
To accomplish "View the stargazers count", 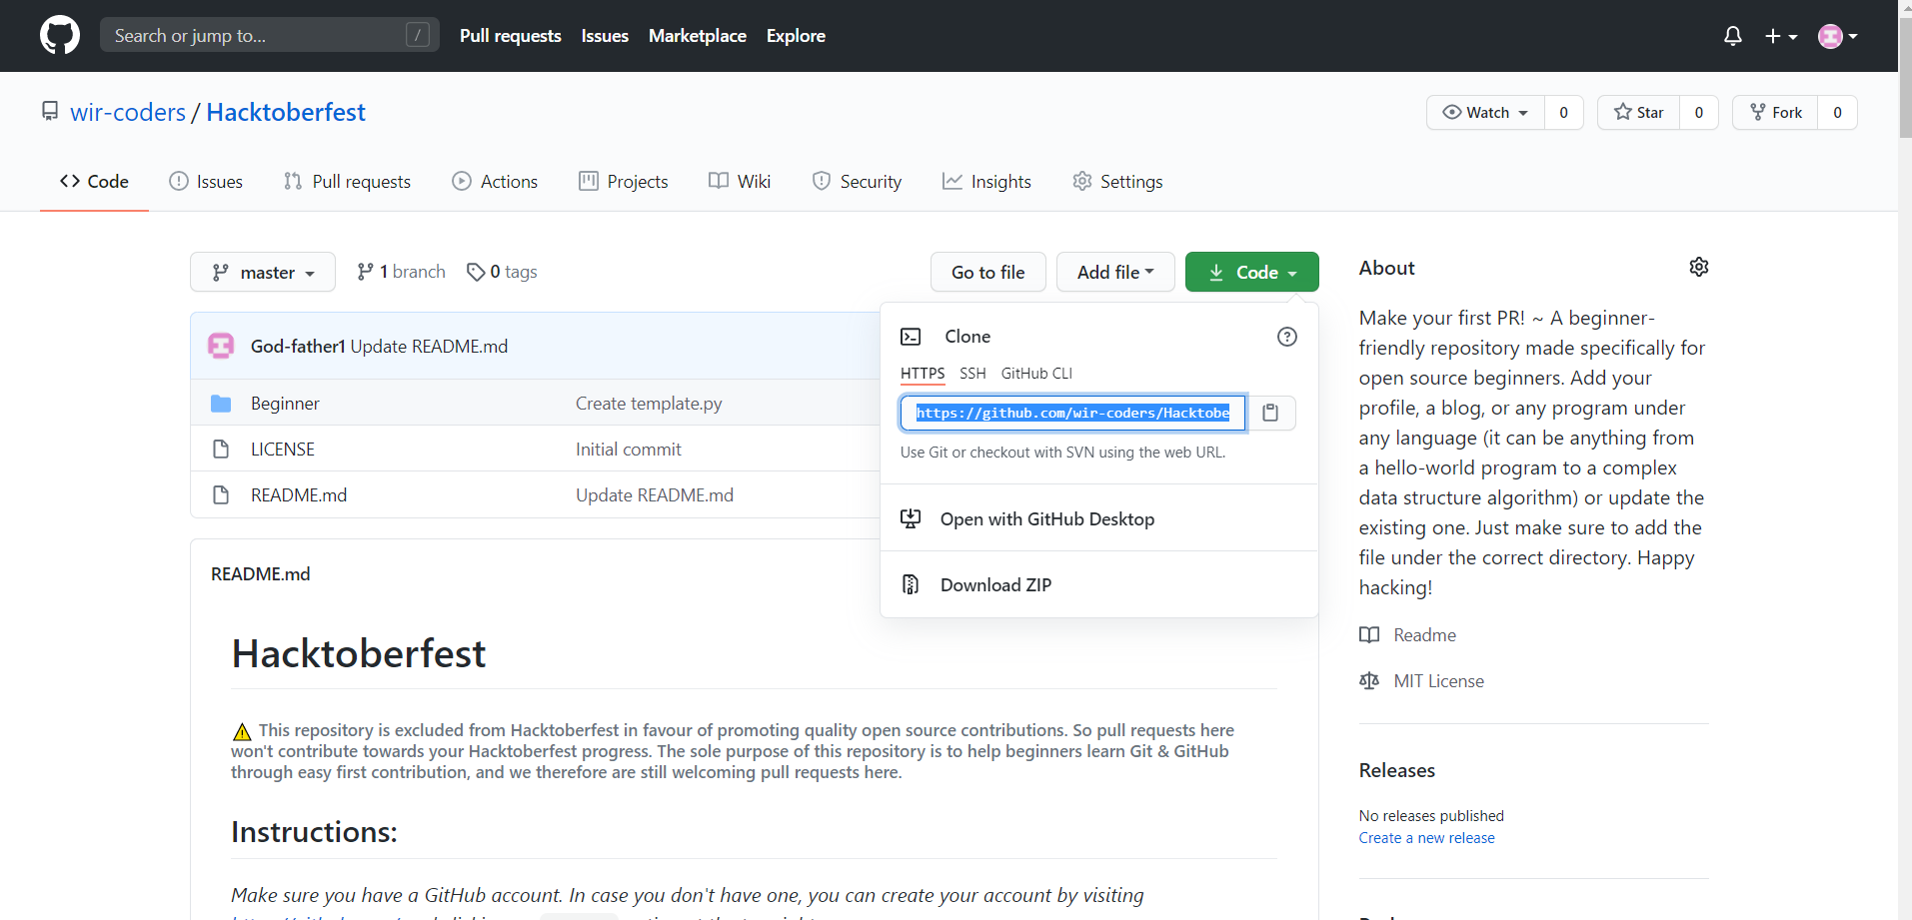I will (1699, 112).
